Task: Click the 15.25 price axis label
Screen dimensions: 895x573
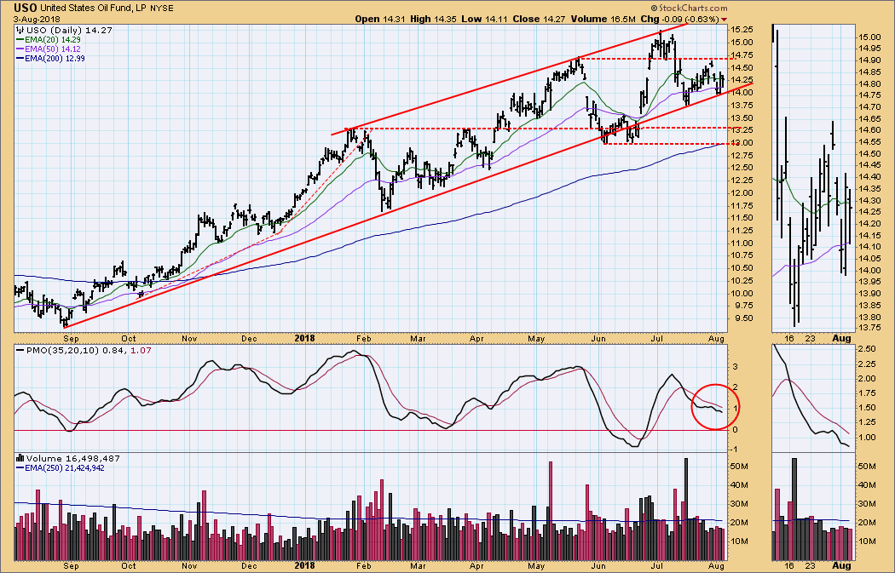Action: pyautogui.click(x=742, y=30)
